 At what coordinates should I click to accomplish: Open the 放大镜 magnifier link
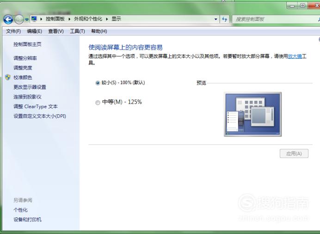[295, 56]
